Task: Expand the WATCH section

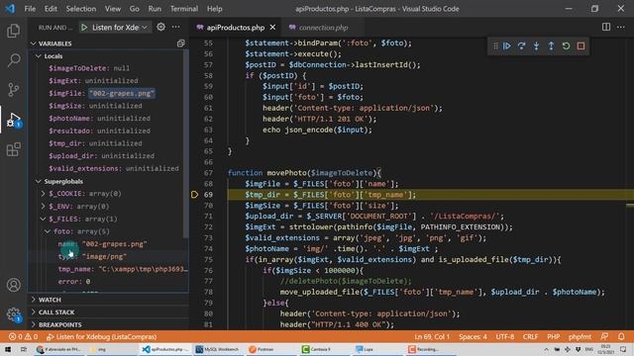Action: tap(107, 300)
